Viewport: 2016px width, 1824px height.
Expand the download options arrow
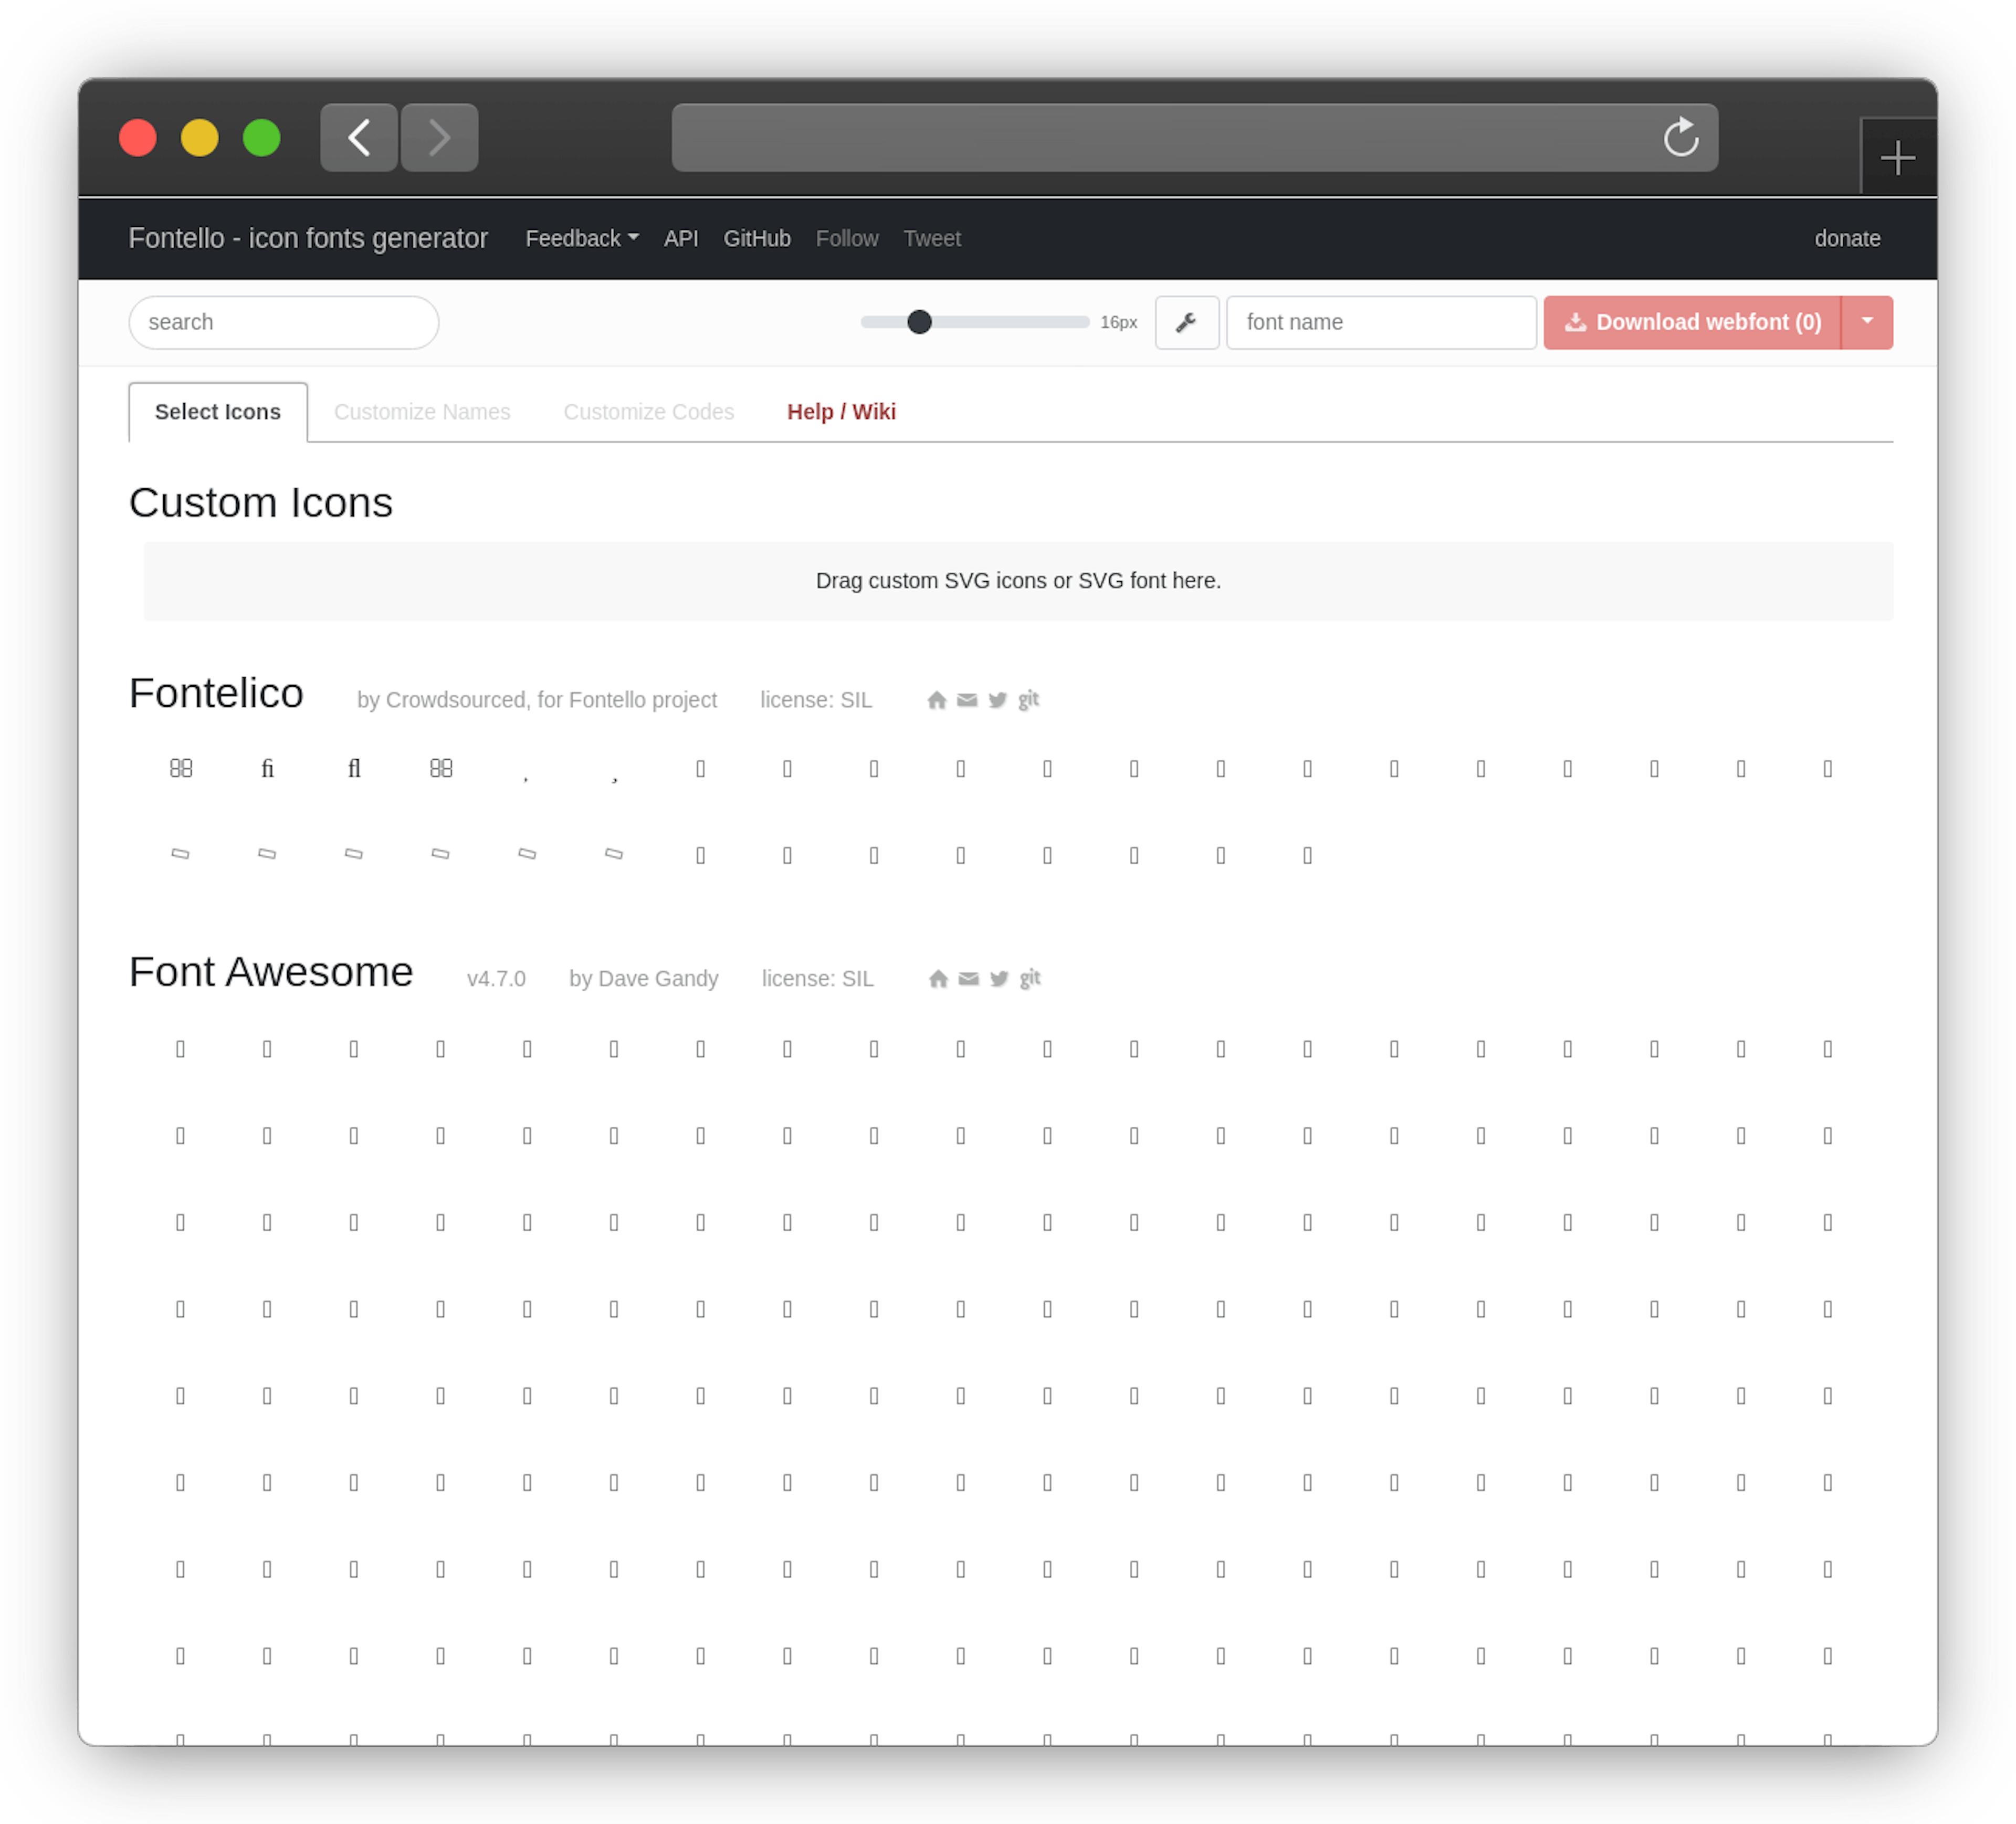(1867, 322)
